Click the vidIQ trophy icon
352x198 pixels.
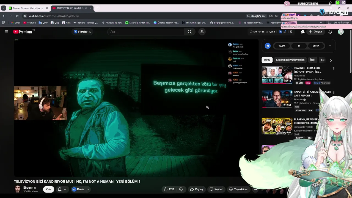click(291, 32)
